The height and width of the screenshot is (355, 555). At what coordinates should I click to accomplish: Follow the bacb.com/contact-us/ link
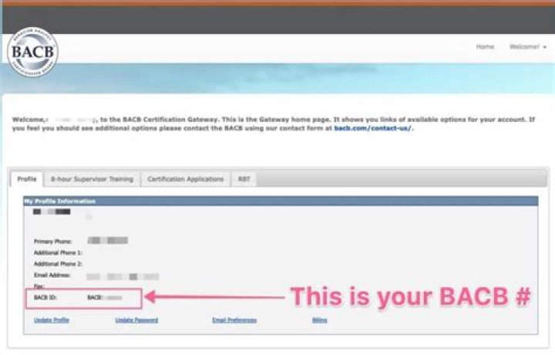tap(373, 128)
